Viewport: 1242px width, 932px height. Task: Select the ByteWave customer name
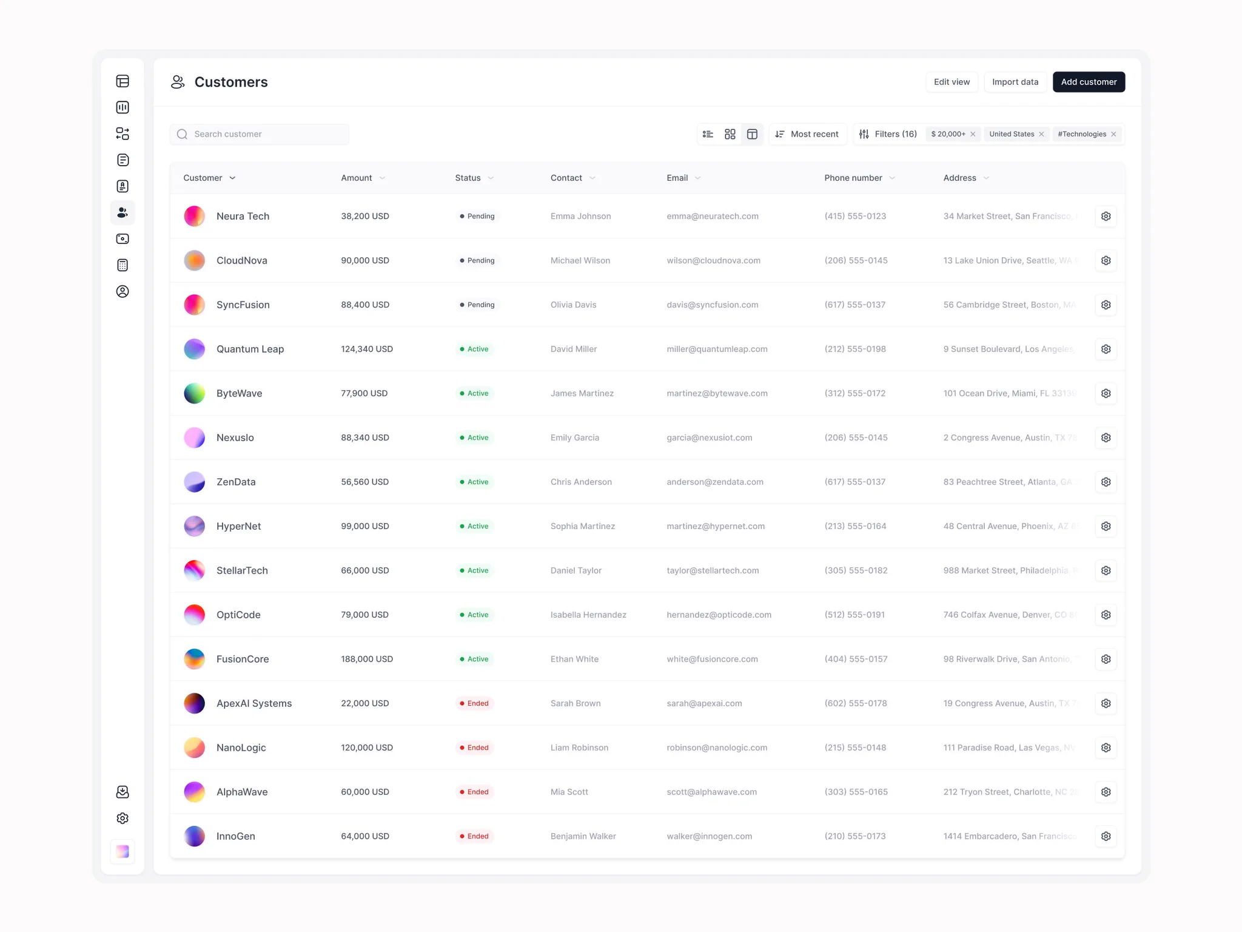click(239, 393)
